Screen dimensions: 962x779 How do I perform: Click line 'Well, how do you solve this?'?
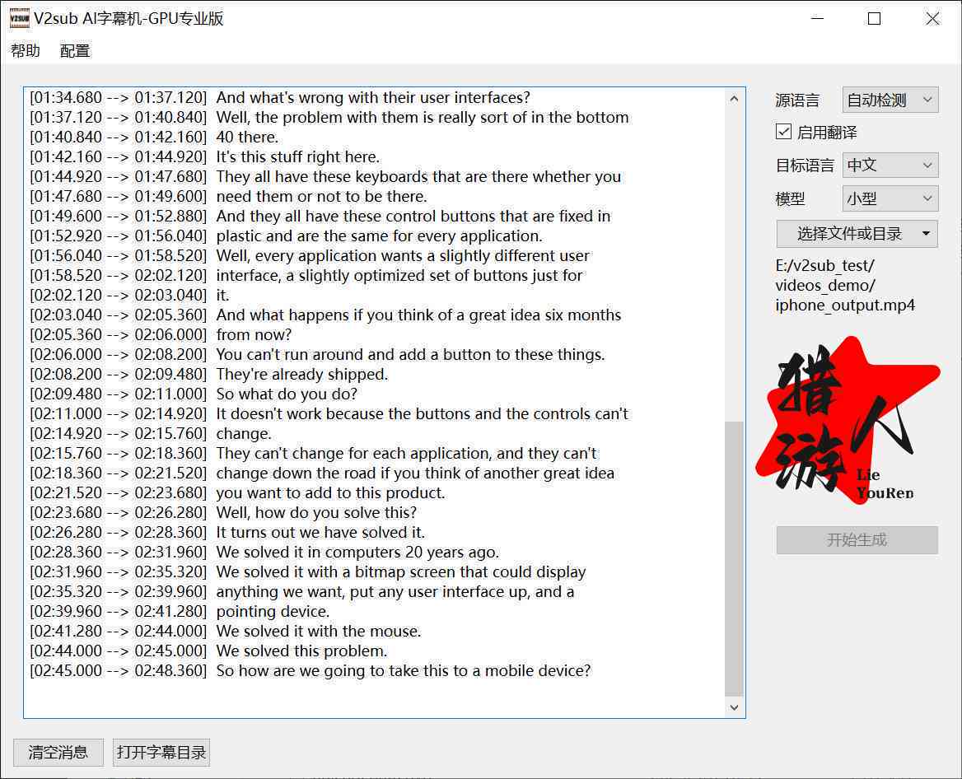(316, 512)
